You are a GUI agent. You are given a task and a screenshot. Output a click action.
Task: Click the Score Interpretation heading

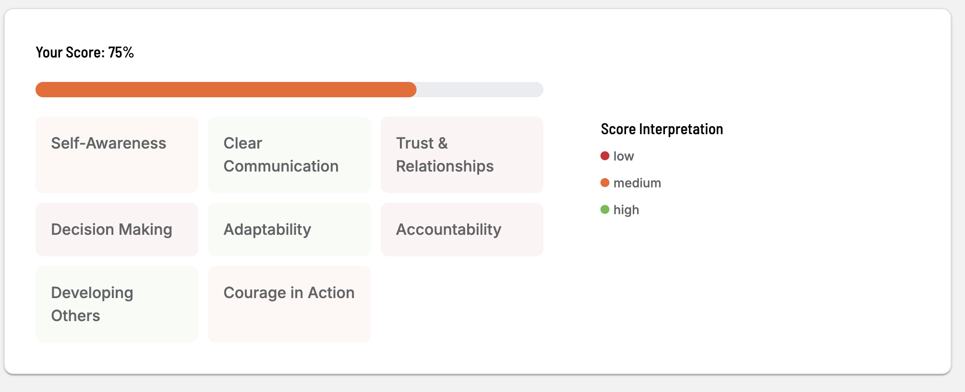click(662, 129)
